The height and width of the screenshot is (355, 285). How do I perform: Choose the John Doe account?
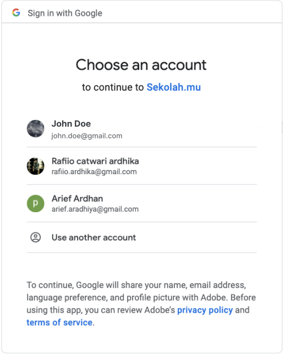pos(142,129)
